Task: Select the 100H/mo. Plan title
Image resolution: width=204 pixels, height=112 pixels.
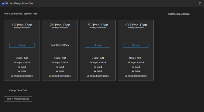Action: [x=136, y=25]
